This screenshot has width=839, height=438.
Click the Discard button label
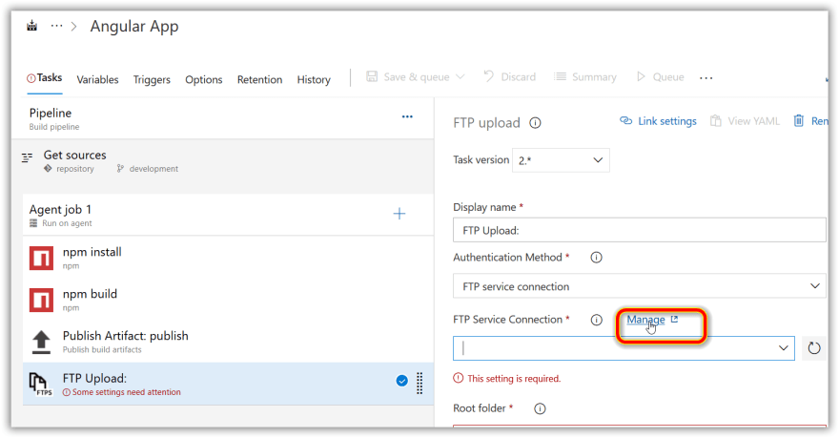(x=518, y=77)
